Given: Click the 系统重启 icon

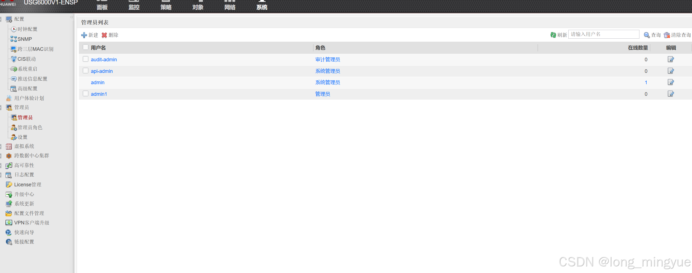Looking at the screenshot, I should [14, 69].
